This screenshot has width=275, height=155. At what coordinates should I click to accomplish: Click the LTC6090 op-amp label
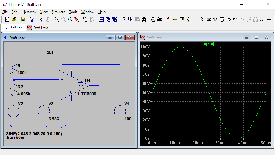click(87, 94)
